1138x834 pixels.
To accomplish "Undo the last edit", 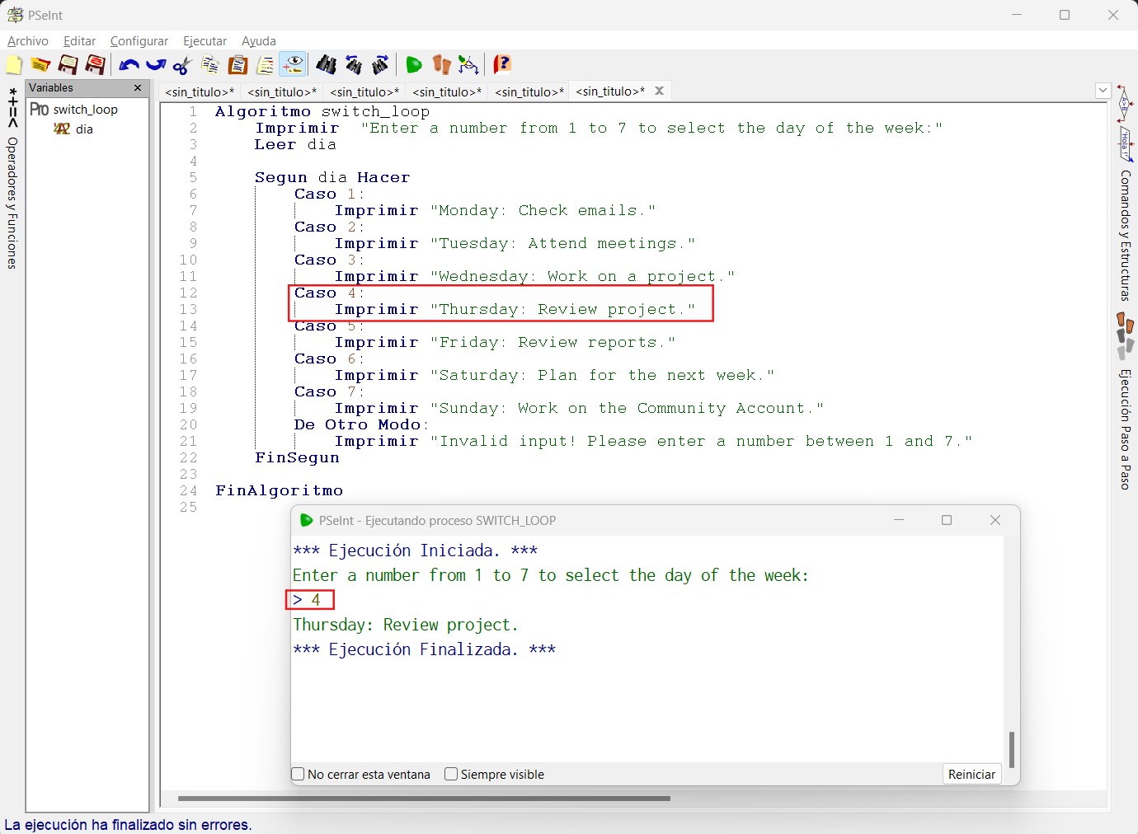I will pos(129,64).
